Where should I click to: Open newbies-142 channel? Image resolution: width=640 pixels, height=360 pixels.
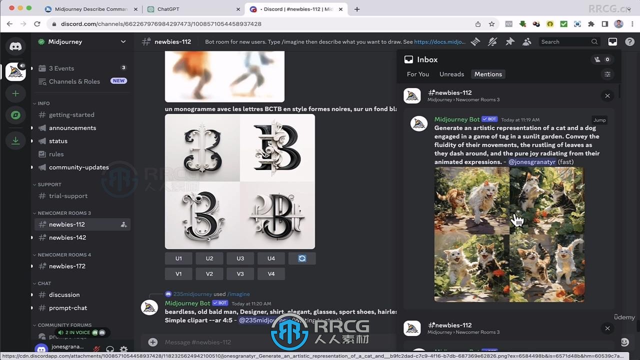tap(82, 237)
